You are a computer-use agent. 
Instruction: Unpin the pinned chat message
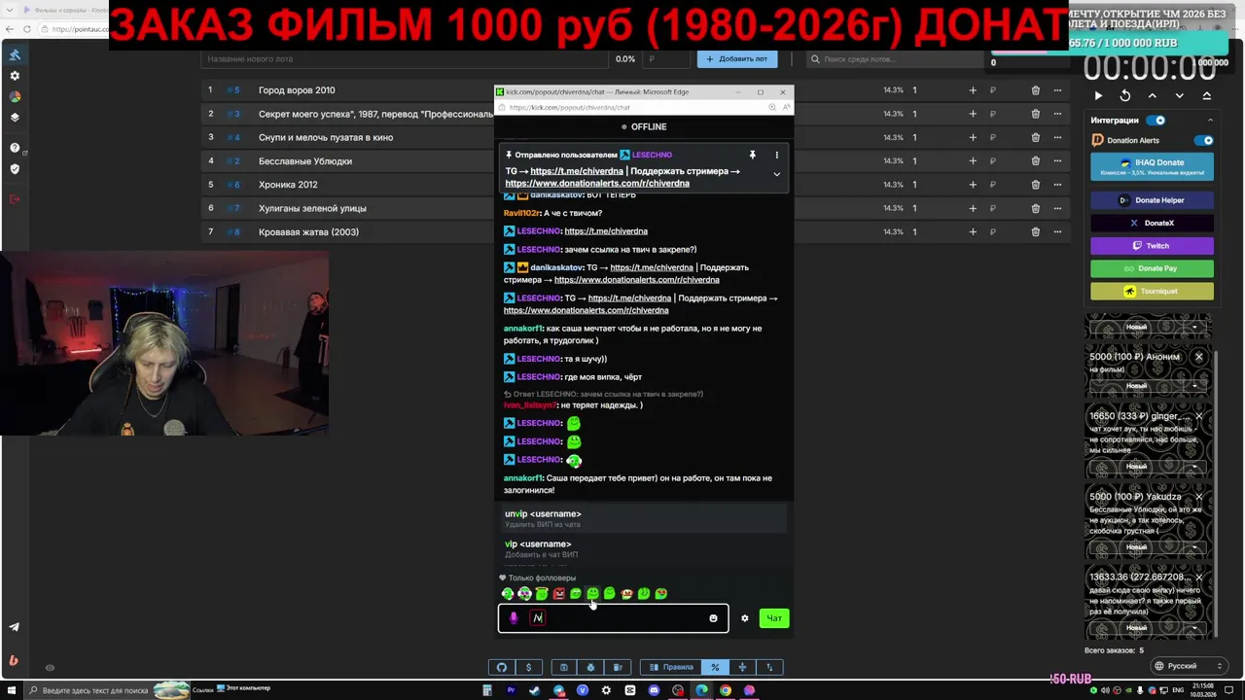(752, 155)
